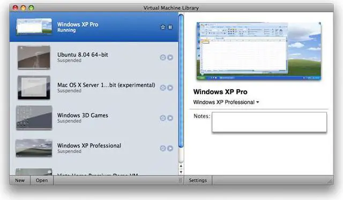Image resolution: width=343 pixels, height=200 pixels.
Task: Select the 'Ubuntu 8.04 64-bit' name text
Action: [x=83, y=55]
